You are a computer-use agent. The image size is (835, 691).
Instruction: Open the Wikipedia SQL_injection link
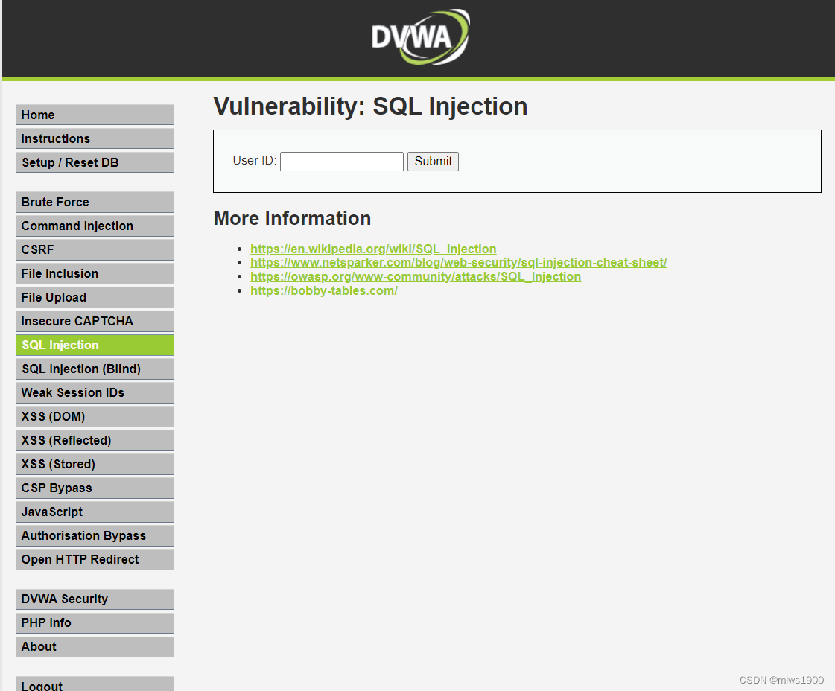(x=373, y=249)
